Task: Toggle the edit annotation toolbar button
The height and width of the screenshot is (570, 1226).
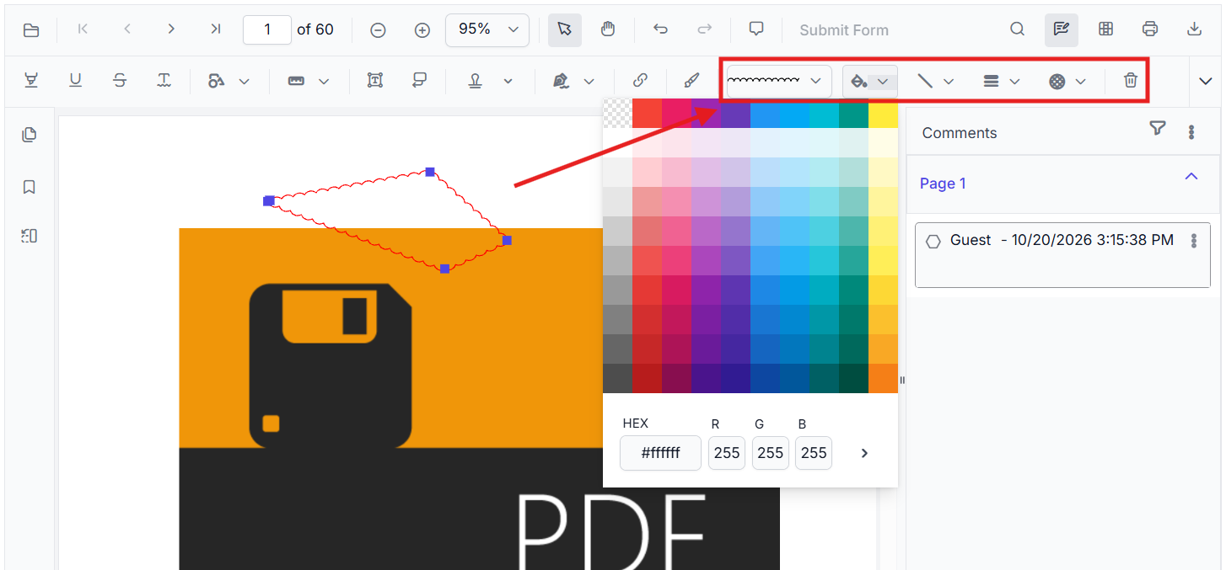Action: (x=1062, y=29)
